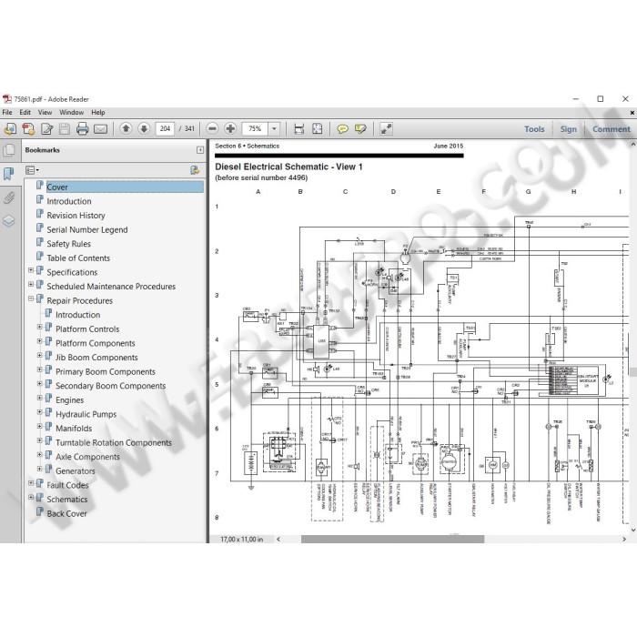Collapse the Bookmarks panel header button
637x637 pixels.
pos(200,150)
